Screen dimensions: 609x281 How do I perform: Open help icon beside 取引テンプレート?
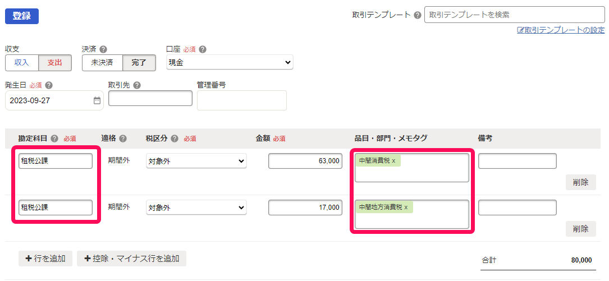(x=418, y=15)
